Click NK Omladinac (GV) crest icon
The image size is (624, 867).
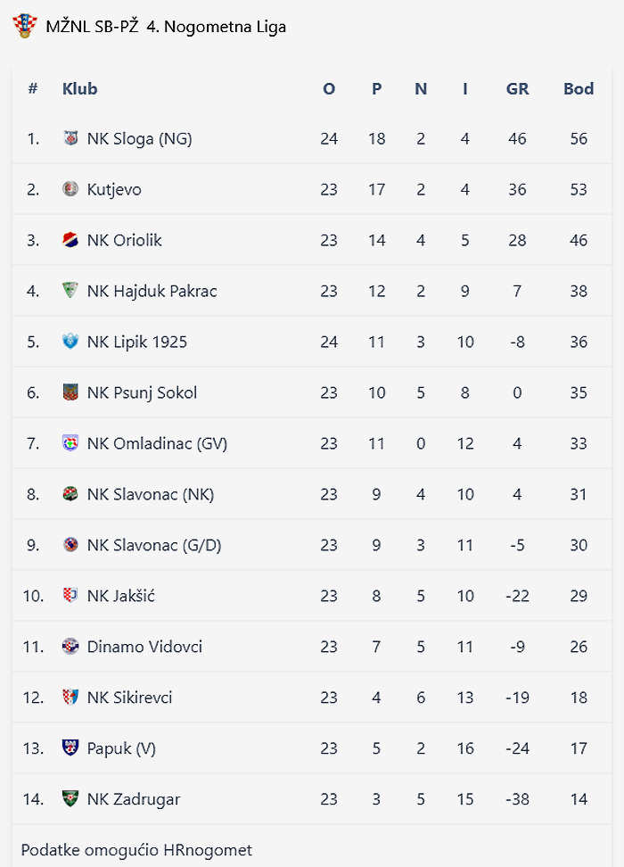click(x=70, y=443)
